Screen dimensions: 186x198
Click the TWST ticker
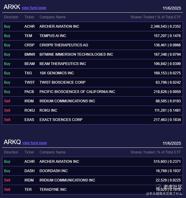tap(30, 82)
